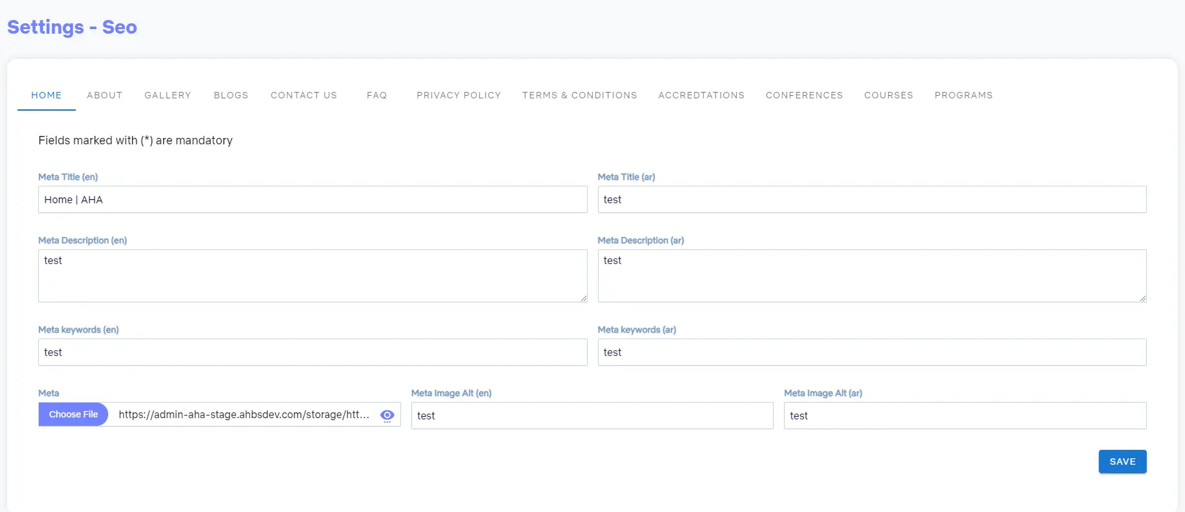Focus the Meta keywords (en) field
The image size is (1185, 512).
pyautogui.click(x=312, y=352)
